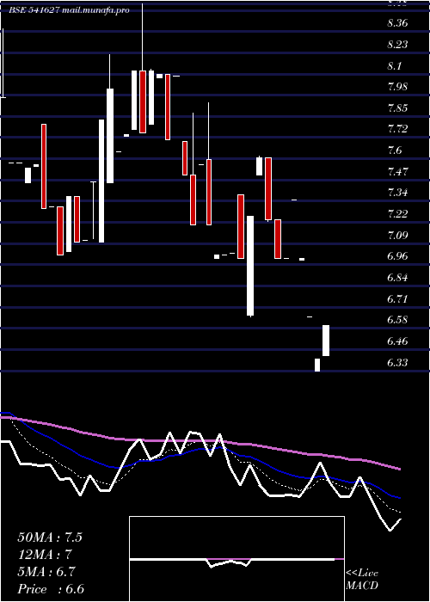This screenshot has height=602, width=430.
Task: Click the 7.09 price axis label
Action: coord(397,235)
